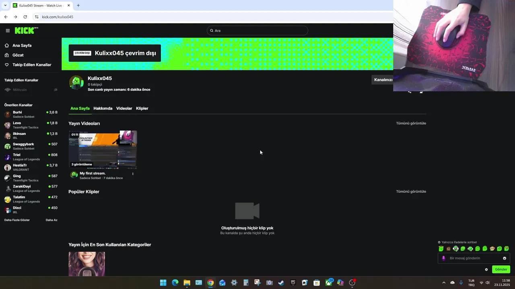Open the taskbar clock and date

pyautogui.click(x=503, y=283)
